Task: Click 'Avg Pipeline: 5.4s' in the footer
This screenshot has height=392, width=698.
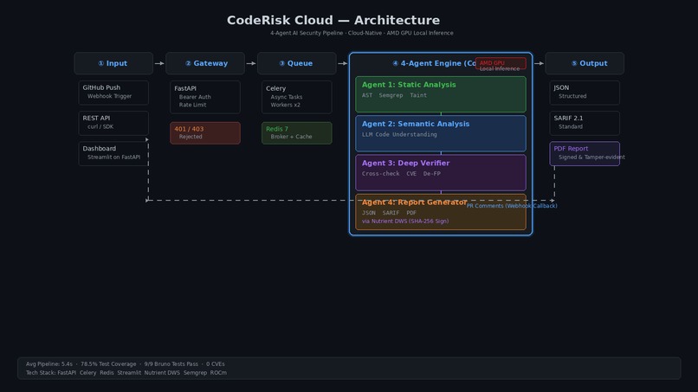Action: pos(49,364)
